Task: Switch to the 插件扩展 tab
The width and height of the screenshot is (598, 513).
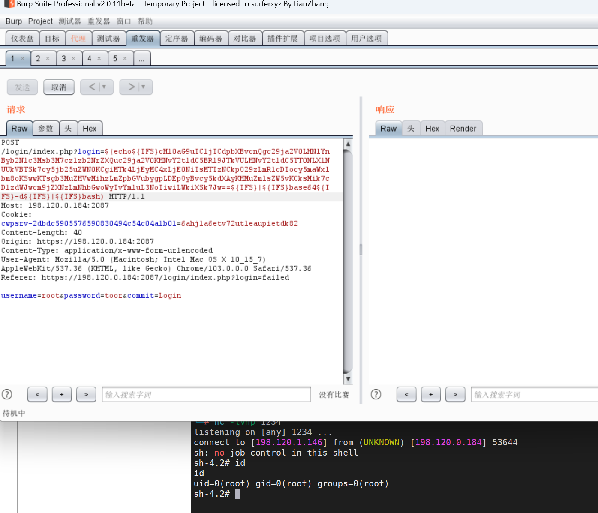Action: coord(282,39)
